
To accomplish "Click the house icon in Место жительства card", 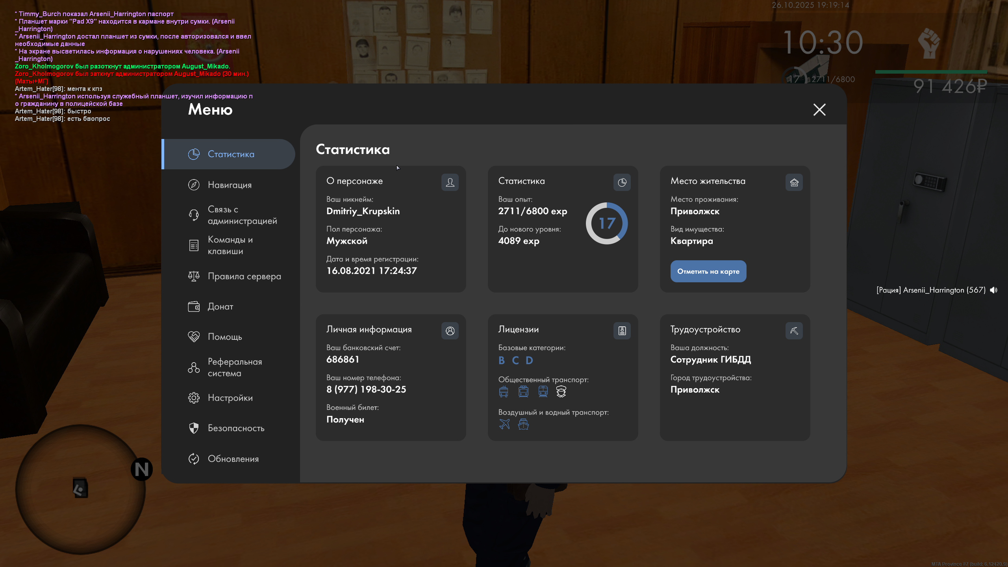I will click(x=794, y=182).
